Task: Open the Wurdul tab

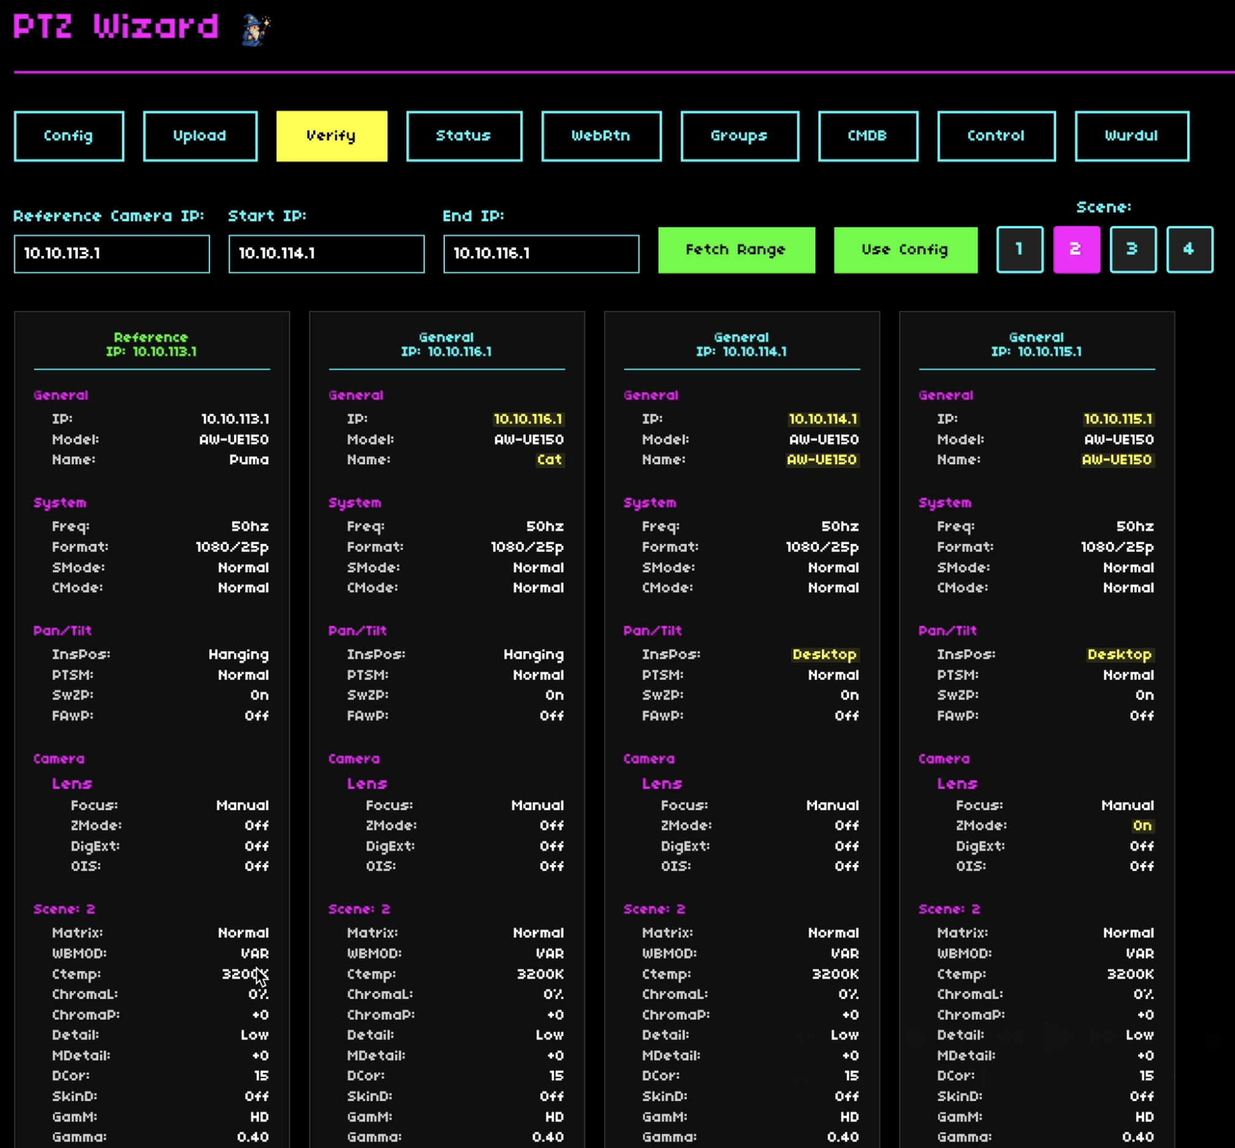Action: pos(1132,136)
